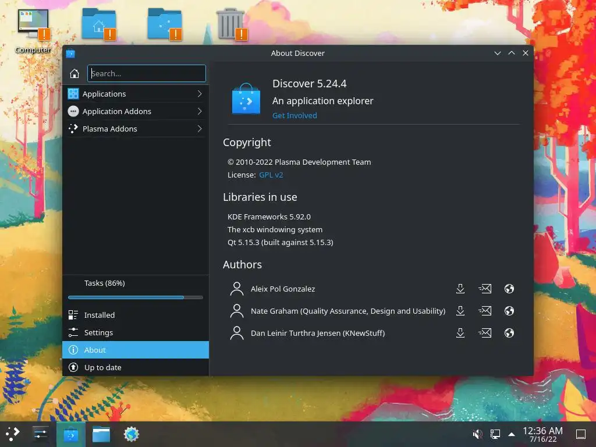Expand Applications chevron arrow

point(200,94)
